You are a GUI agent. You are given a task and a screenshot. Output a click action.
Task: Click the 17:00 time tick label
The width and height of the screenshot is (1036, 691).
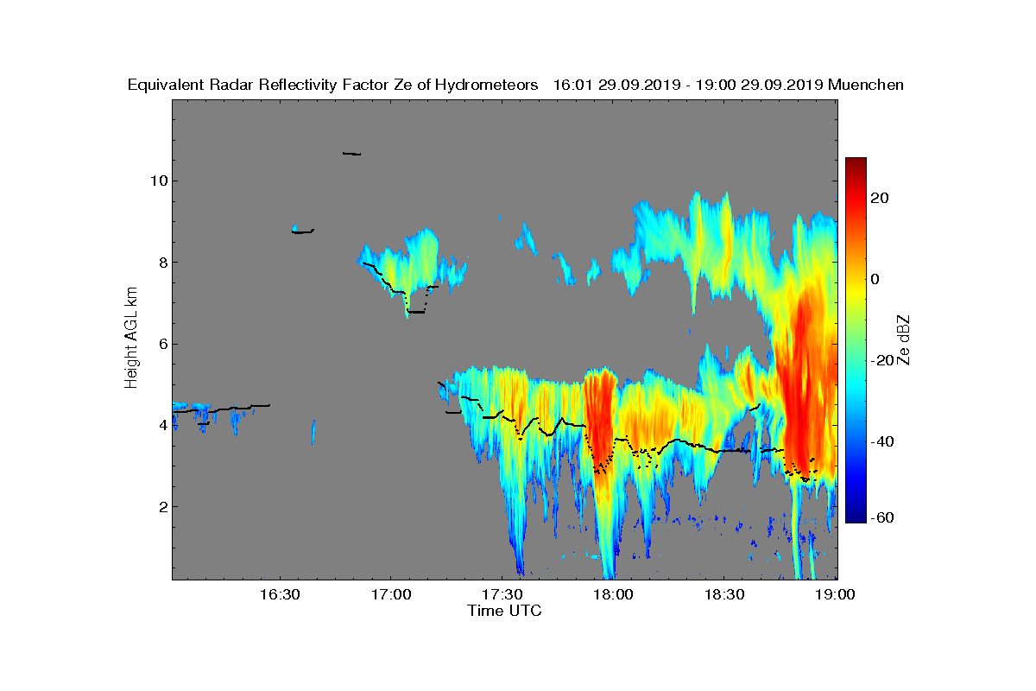pyautogui.click(x=390, y=595)
